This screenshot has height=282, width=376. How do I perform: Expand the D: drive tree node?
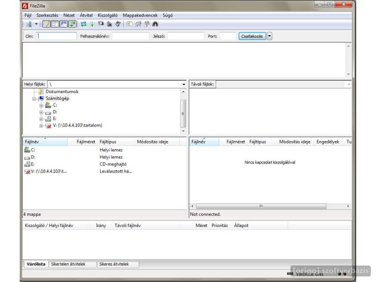[x=41, y=112]
